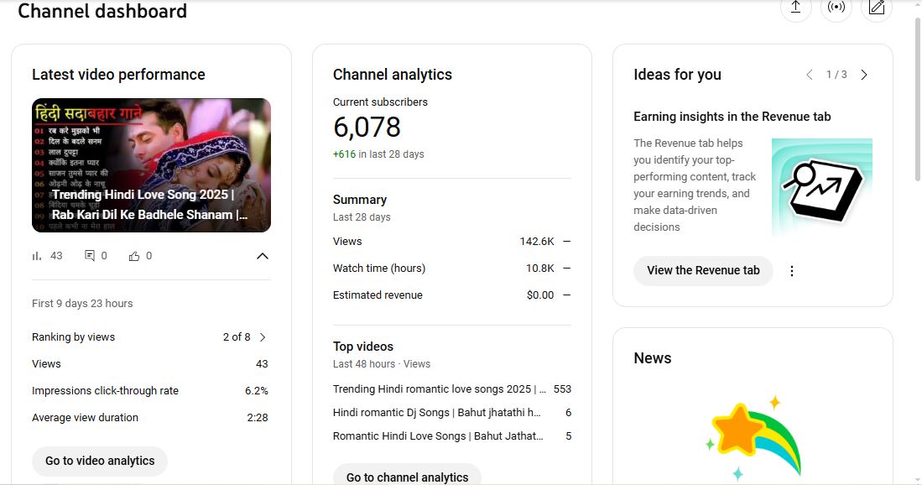Click the comments icon under latest video
Screen dimensions: 922x485
pos(90,256)
